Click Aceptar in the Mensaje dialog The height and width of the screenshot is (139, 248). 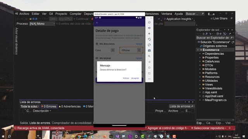[x=135, y=78]
